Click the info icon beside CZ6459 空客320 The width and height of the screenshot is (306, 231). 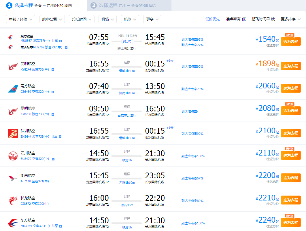[53, 92]
